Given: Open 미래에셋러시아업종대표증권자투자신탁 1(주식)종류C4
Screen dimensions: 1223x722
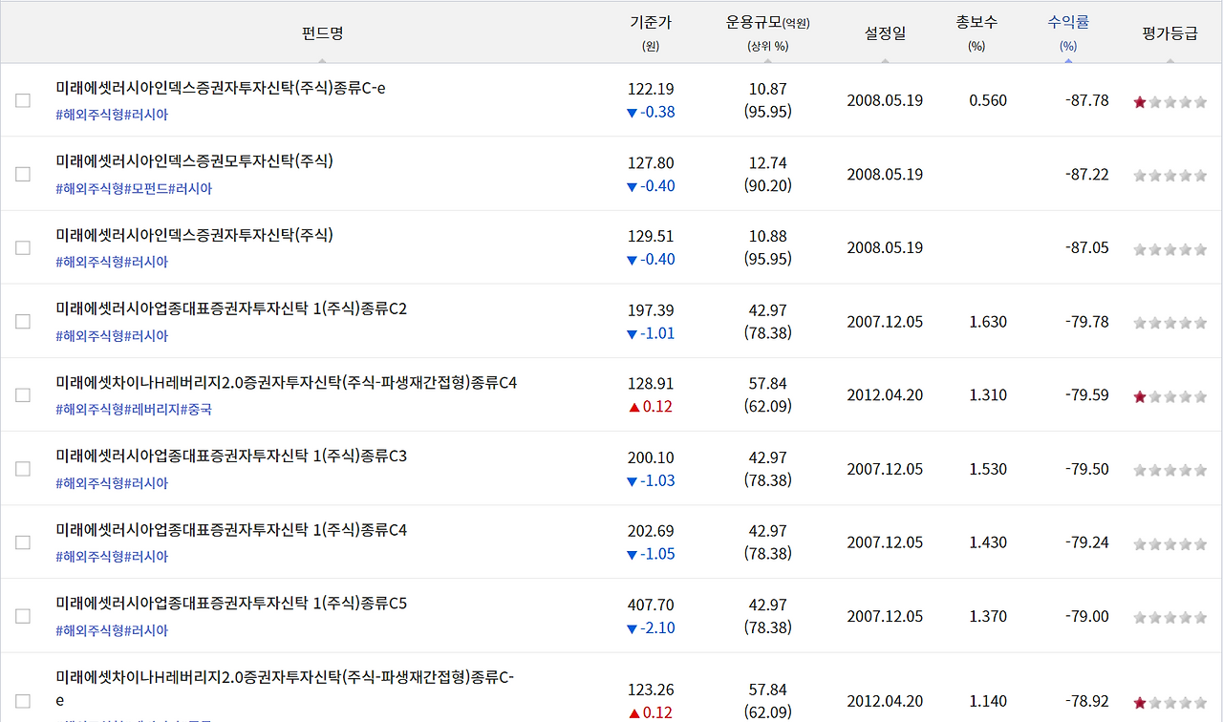Looking at the screenshot, I should pos(231,529).
